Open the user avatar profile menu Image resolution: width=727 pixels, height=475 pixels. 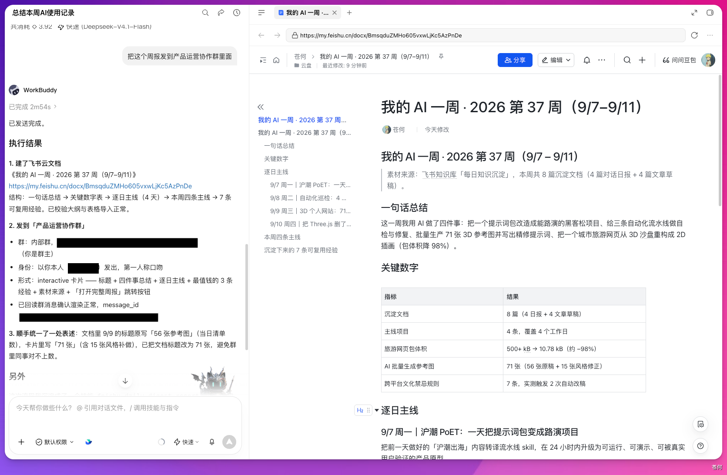point(708,60)
